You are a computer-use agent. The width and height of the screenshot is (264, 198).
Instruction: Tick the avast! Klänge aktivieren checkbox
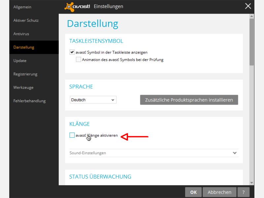click(72, 135)
